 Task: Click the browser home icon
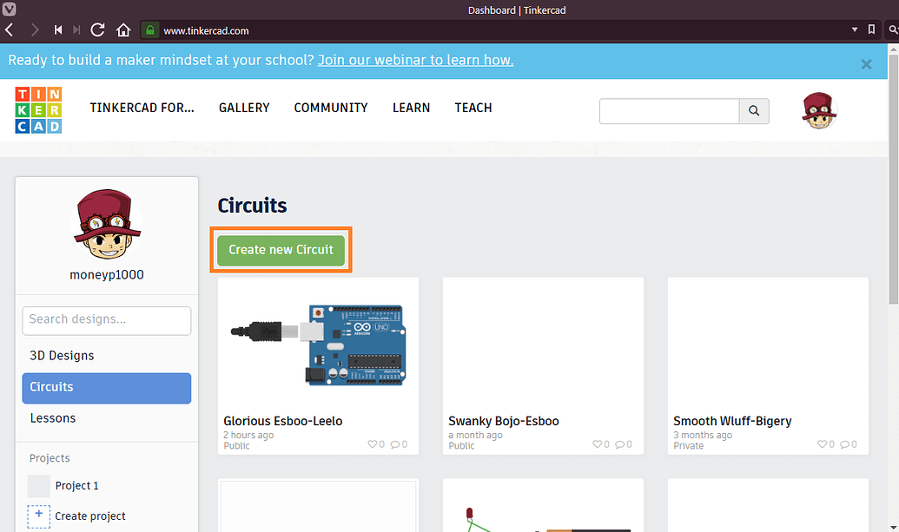point(123,30)
